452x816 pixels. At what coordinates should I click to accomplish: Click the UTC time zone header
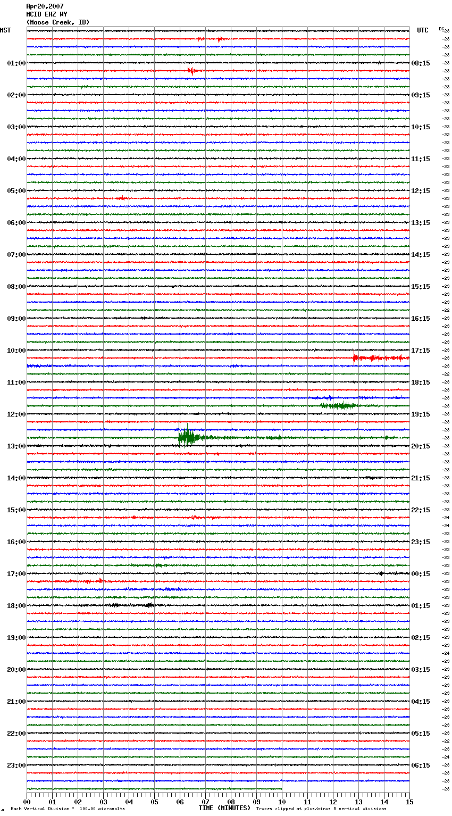tap(422, 30)
